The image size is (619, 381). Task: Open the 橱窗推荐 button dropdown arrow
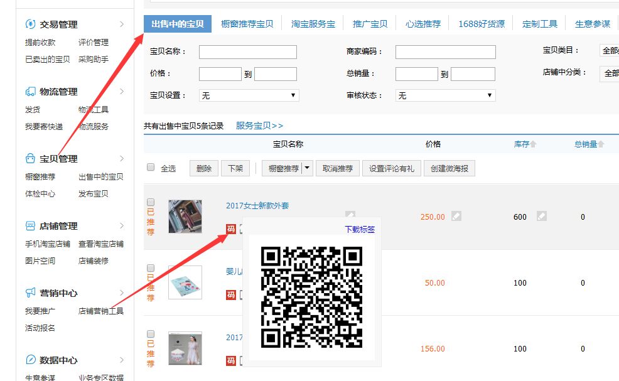click(x=308, y=168)
